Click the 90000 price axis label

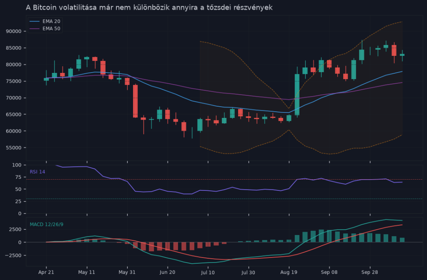(14, 31)
